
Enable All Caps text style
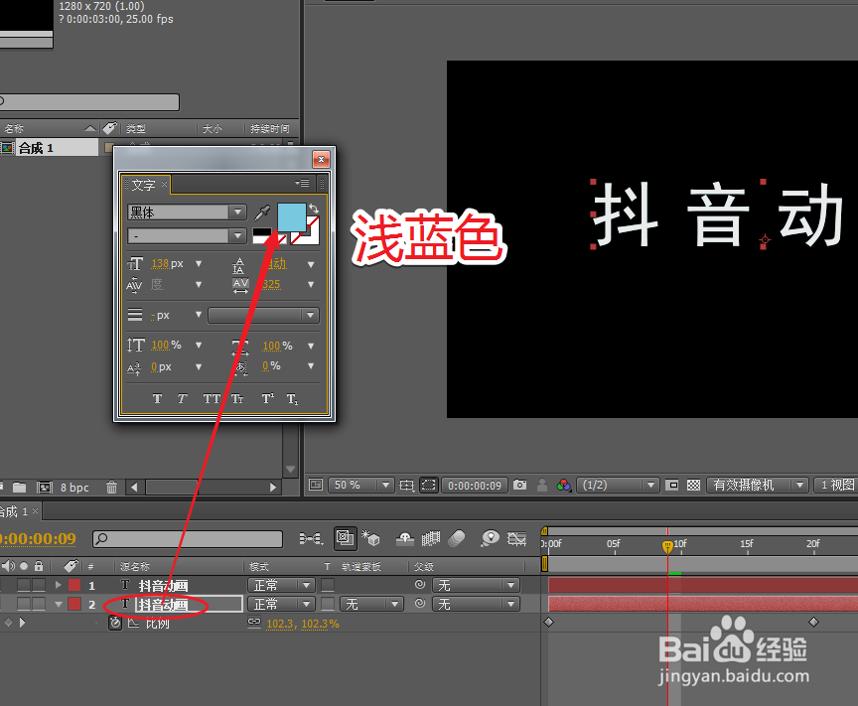[212, 398]
